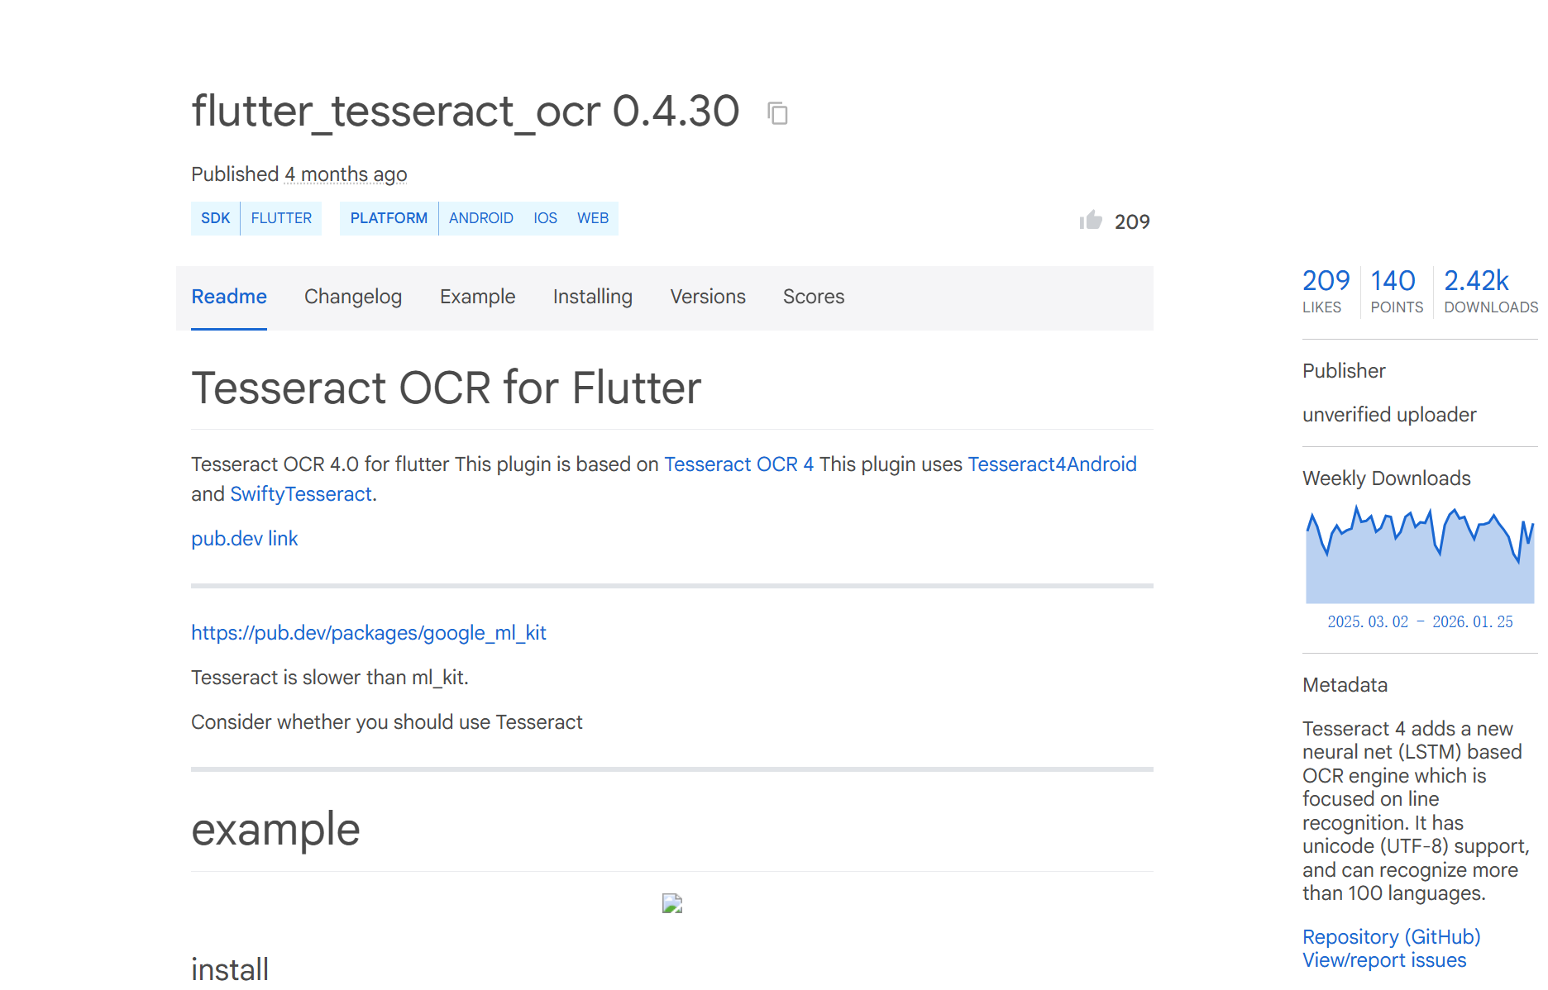Click the thumbs-up like icon
The image size is (1548, 990).
point(1091,220)
